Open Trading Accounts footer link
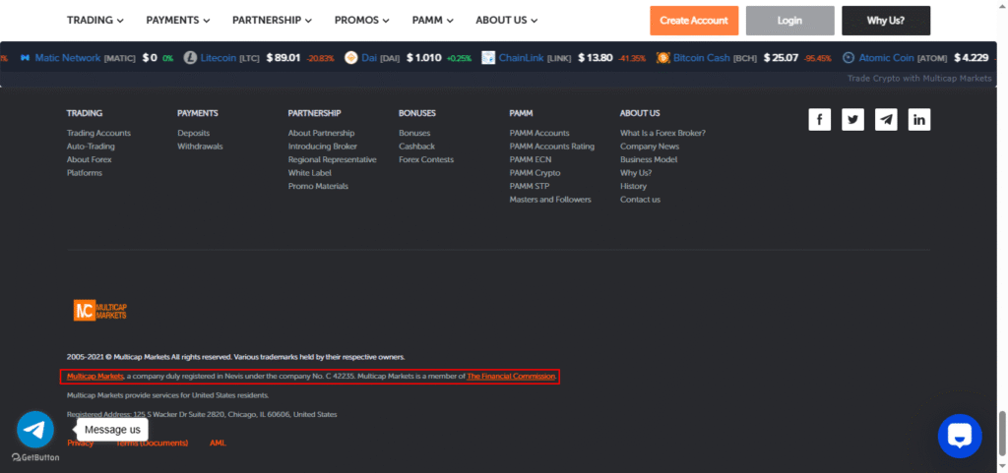 98,133
